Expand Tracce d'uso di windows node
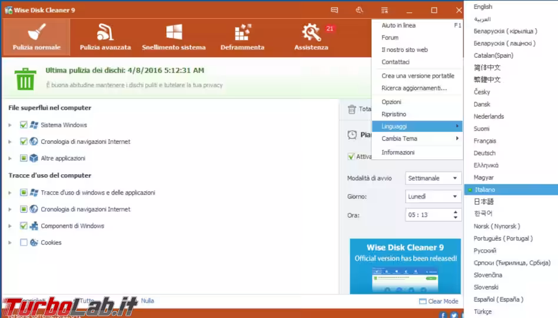Viewport: 558px width, 318px height. tap(10, 193)
